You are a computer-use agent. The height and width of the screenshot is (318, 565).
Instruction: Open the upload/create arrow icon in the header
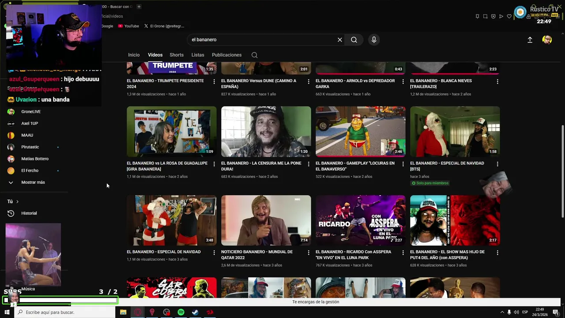pos(530,40)
